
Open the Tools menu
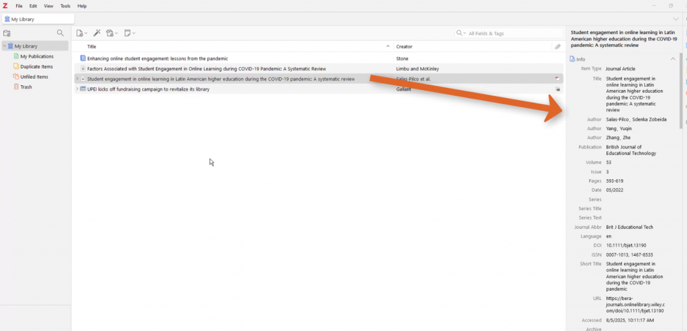[x=65, y=6]
